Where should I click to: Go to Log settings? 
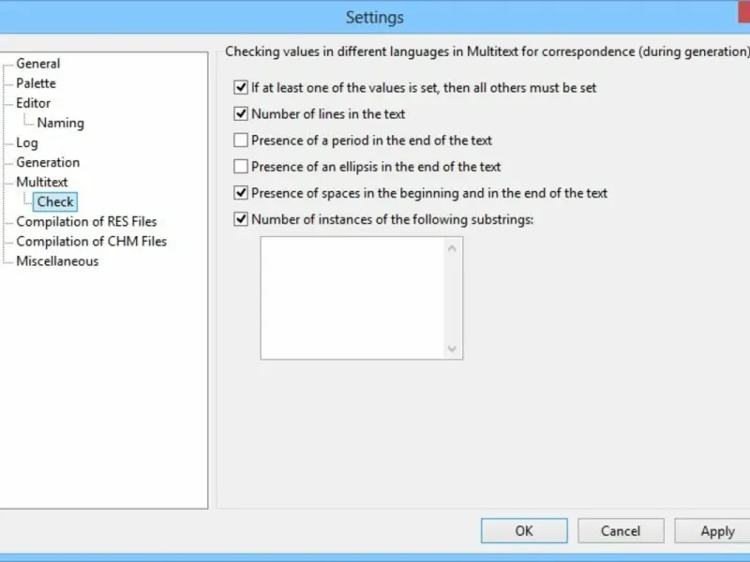pos(27,142)
